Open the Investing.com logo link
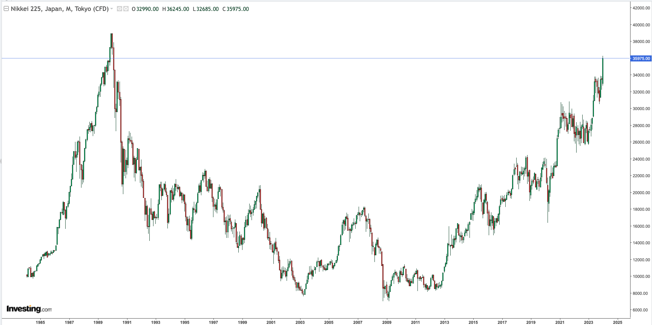The height and width of the screenshot is (325, 652). (29, 309)
